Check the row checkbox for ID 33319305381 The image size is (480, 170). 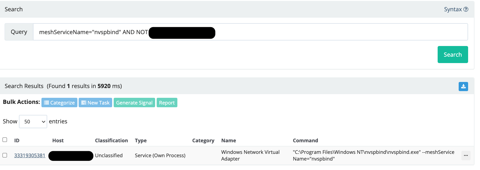point(5,155)
